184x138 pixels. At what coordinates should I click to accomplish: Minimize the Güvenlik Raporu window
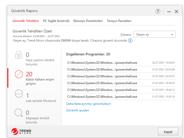pyautogui.click(x=169, y=11)
